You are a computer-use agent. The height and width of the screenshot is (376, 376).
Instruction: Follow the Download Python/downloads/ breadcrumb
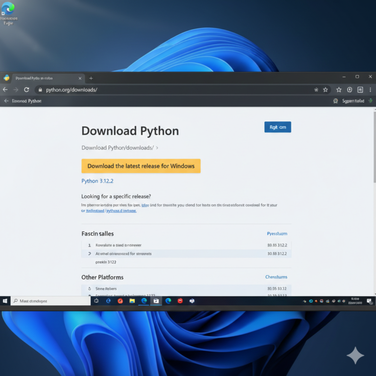pos(117,148)
